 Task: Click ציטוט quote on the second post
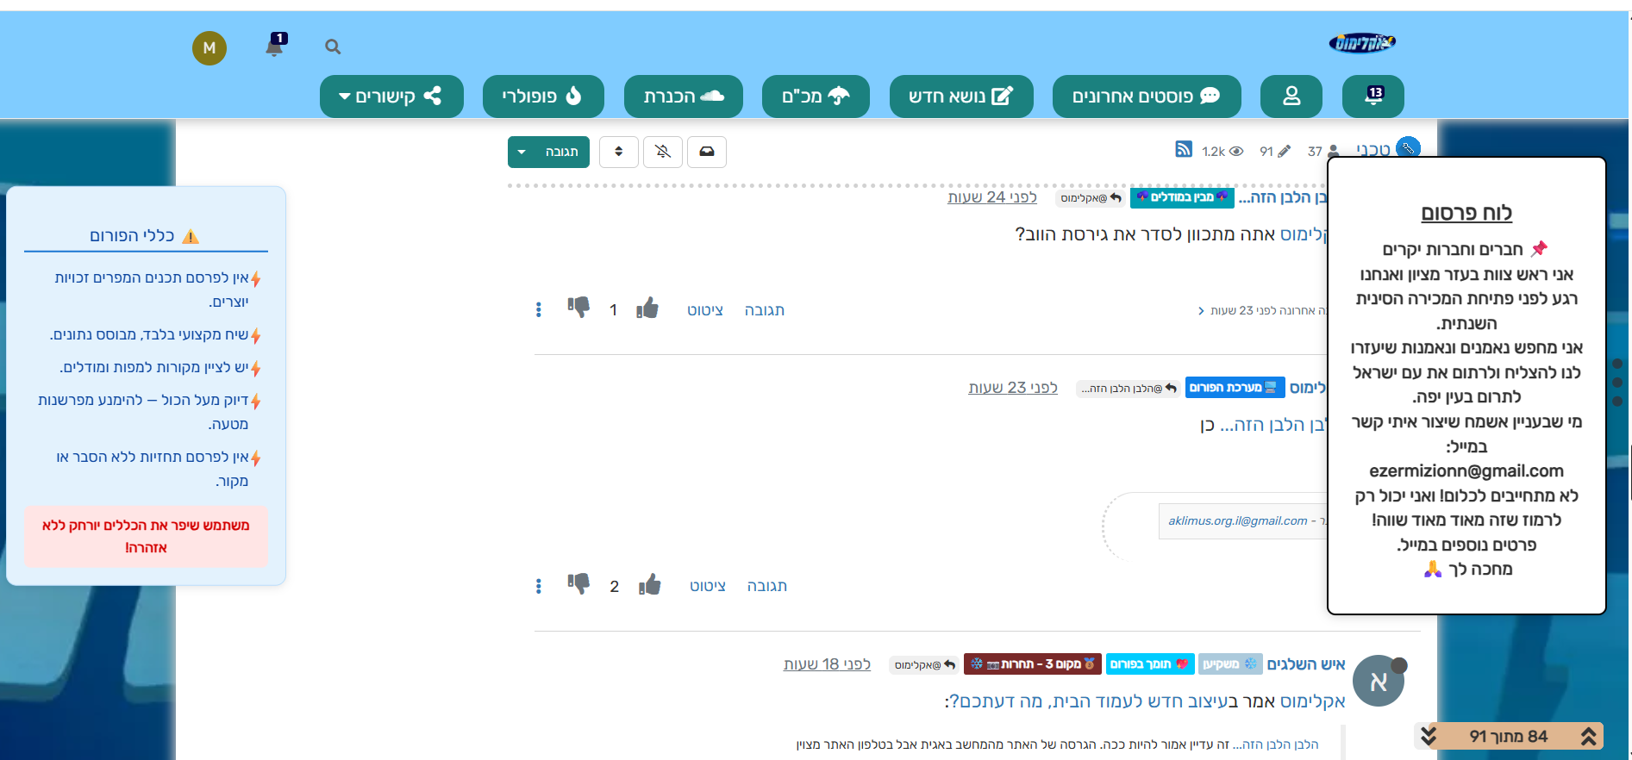pos(707,586)
